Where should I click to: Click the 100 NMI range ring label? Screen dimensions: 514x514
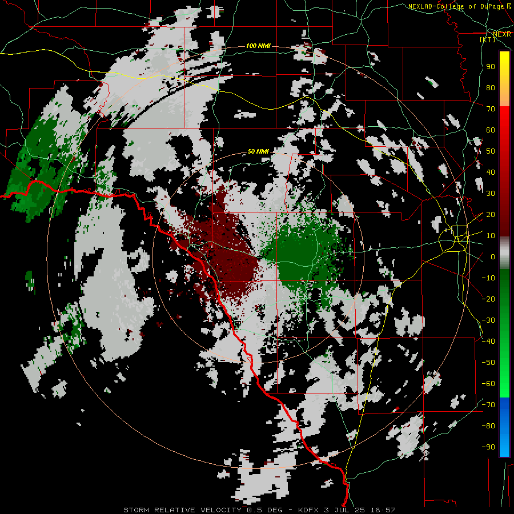[x=258, y=46]
